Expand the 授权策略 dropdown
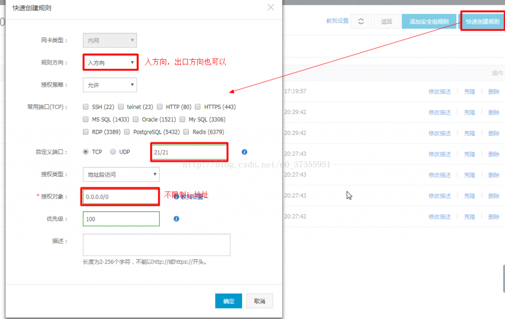The width and height of the screenshot is (505, 319). [110, 85]
